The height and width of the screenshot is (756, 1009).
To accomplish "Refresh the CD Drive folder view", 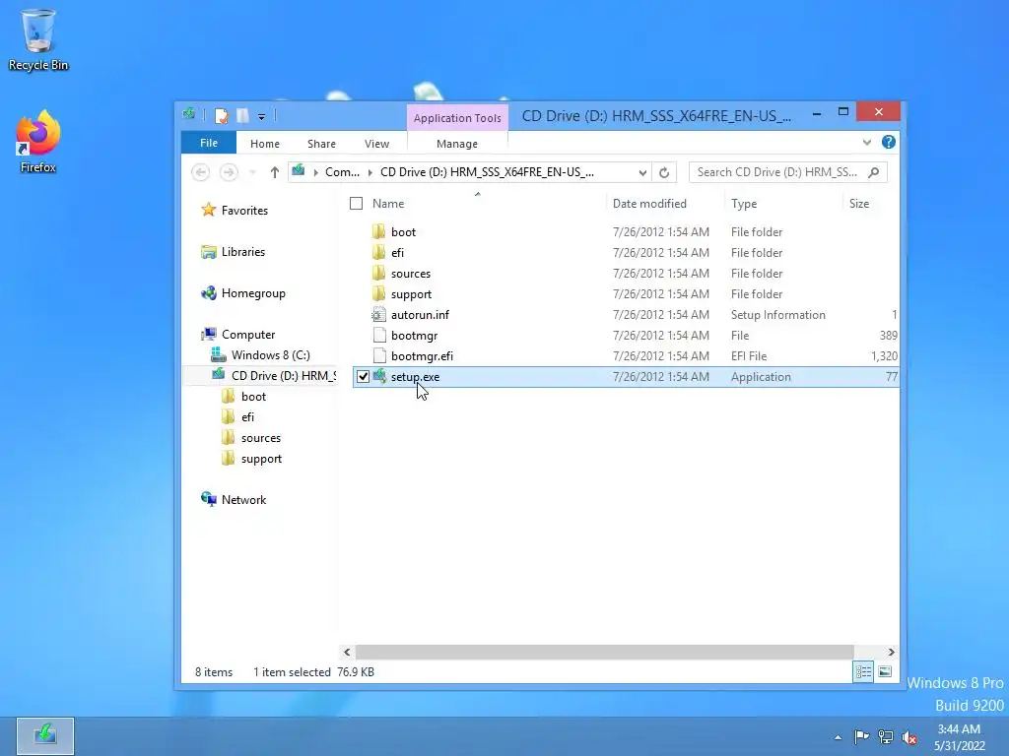I will coord(664,172).
